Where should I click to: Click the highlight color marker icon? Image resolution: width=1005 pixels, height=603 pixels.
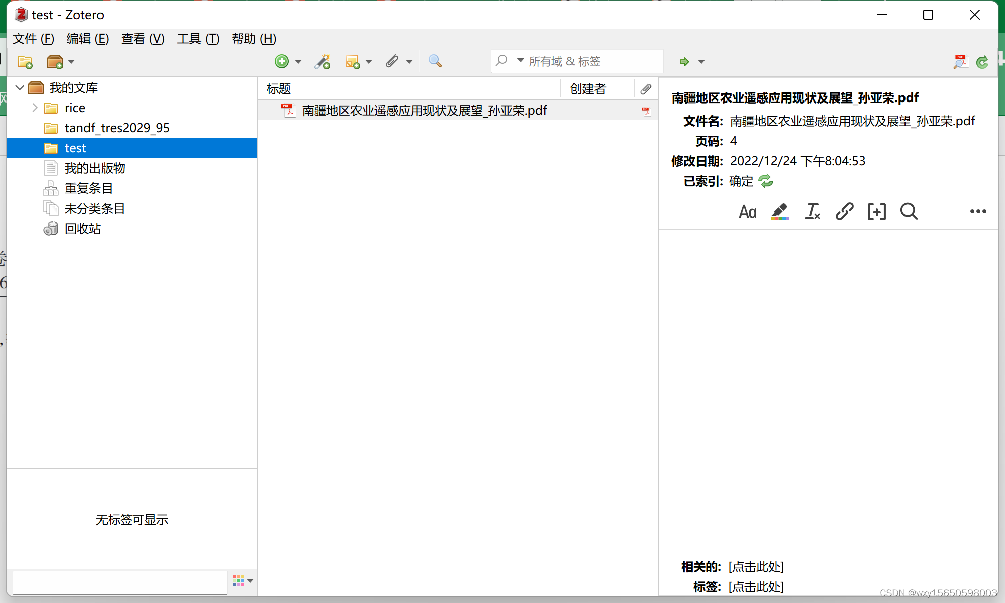tap(780, 212)
